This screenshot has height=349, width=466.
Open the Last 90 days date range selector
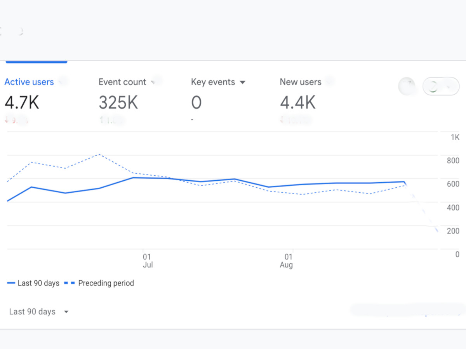(38, 312)
